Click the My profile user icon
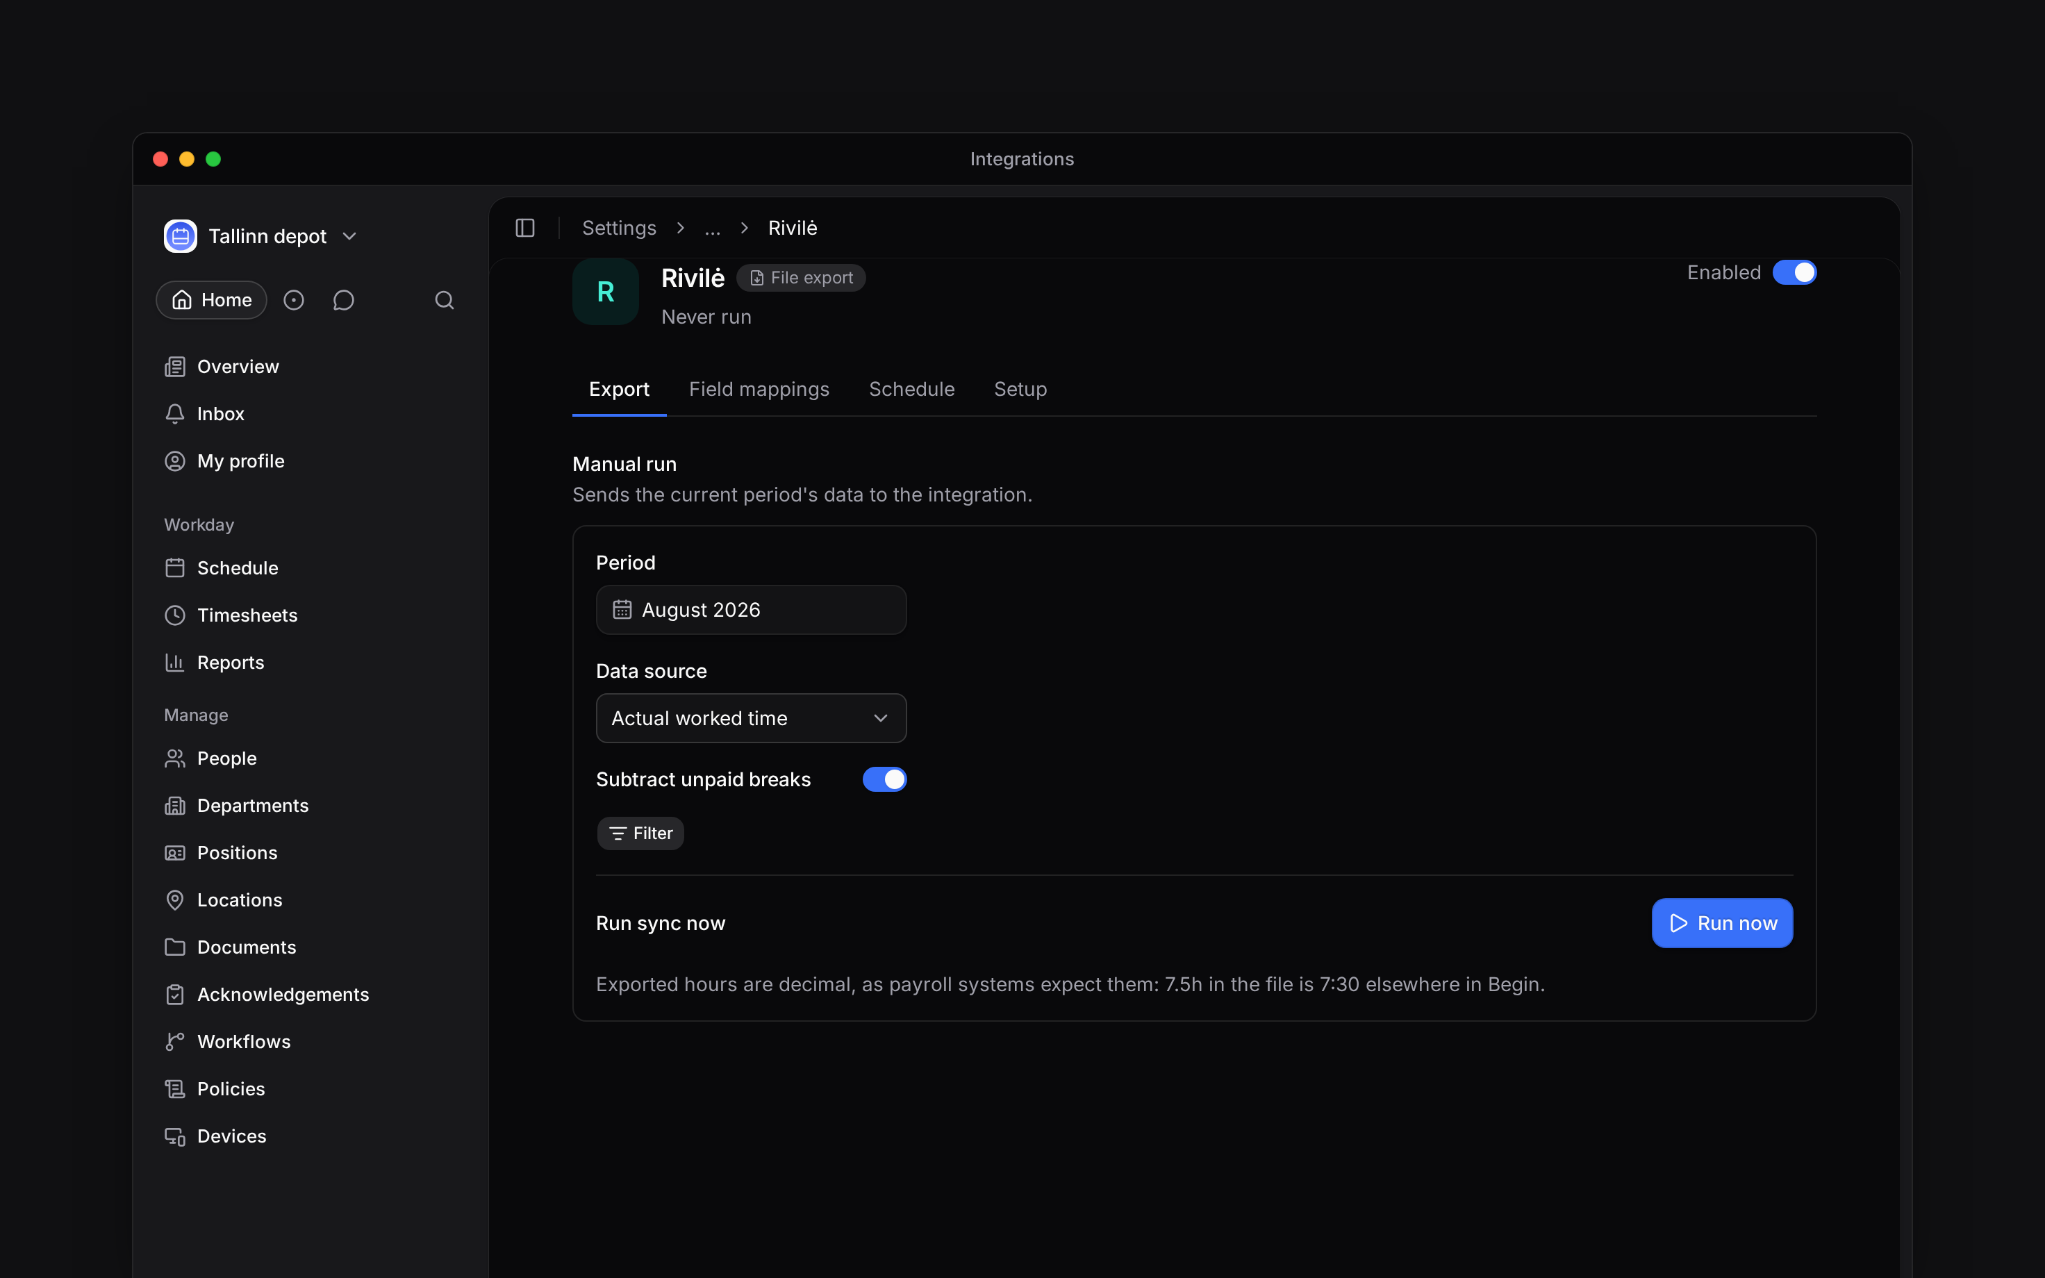The width and height of the screenshot is (2045, 1278). (175, 461)
